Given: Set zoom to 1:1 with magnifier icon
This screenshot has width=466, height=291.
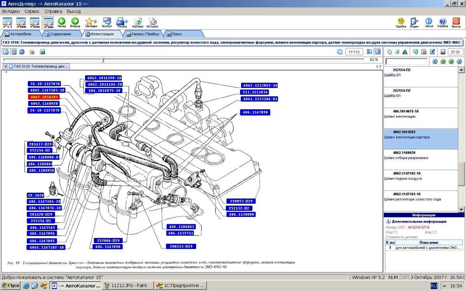Looking at the screenshot, I should click(7, 23).
